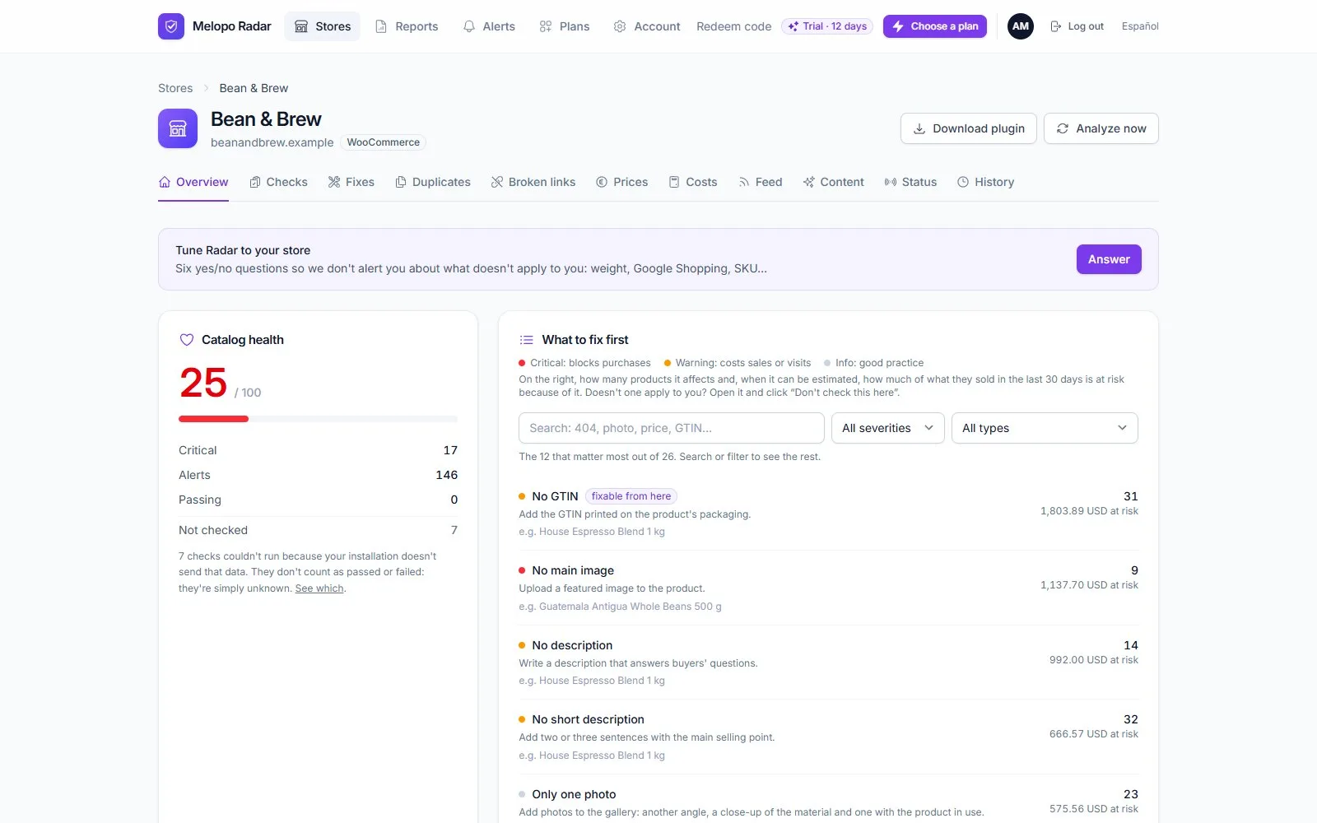Open the No description issue
Screen dimensions: 1317x823
coord(828,663)
